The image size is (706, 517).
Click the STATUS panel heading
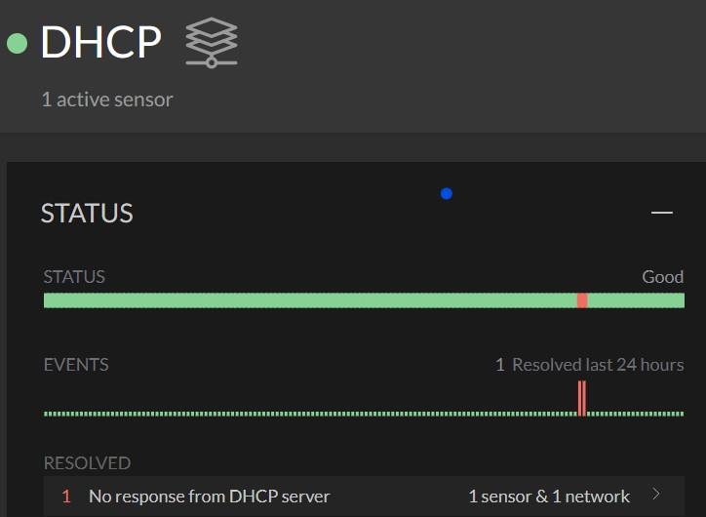[x=87, y=214]
